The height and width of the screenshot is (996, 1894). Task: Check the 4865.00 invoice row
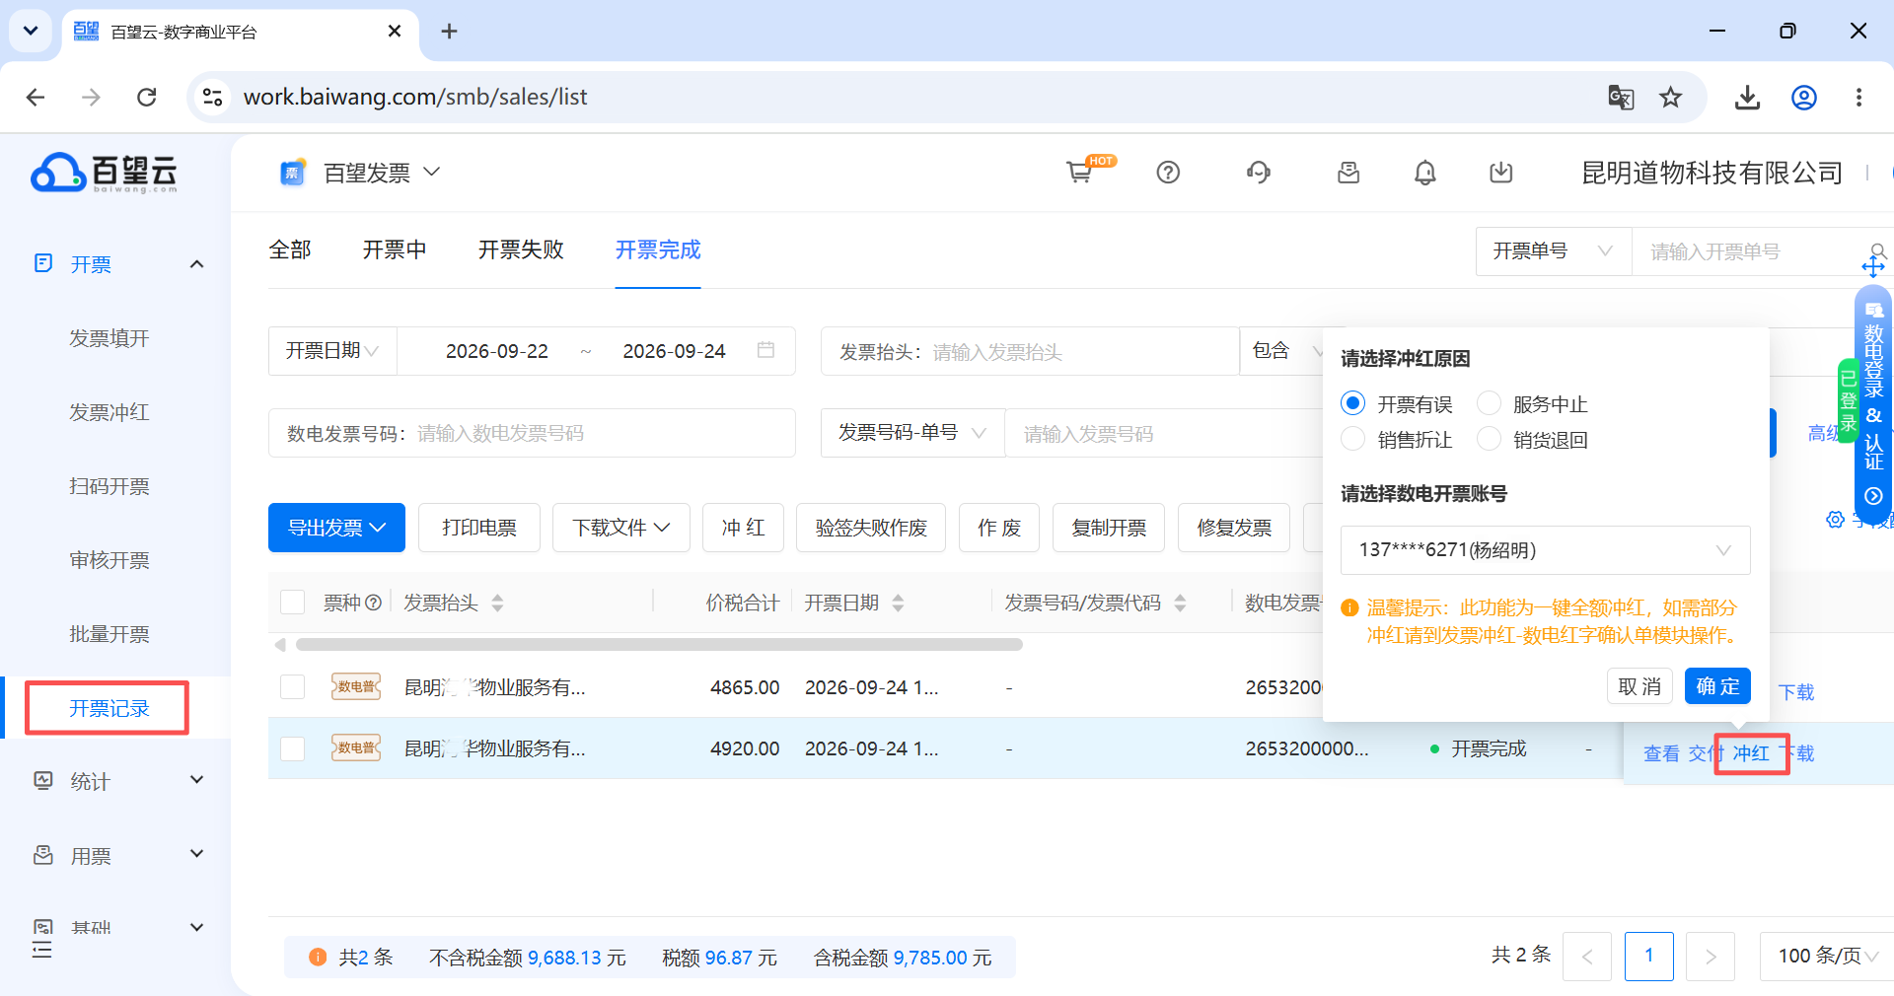[x=292, y=687]
